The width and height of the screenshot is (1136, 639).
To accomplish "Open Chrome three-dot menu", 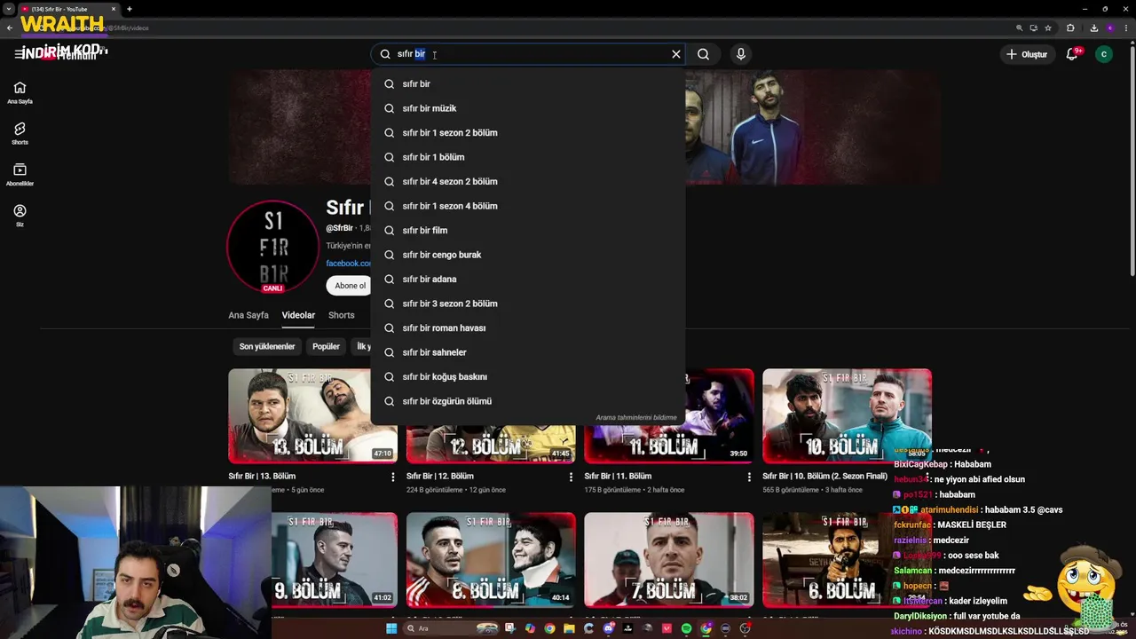I will (x=1126, y=28).
